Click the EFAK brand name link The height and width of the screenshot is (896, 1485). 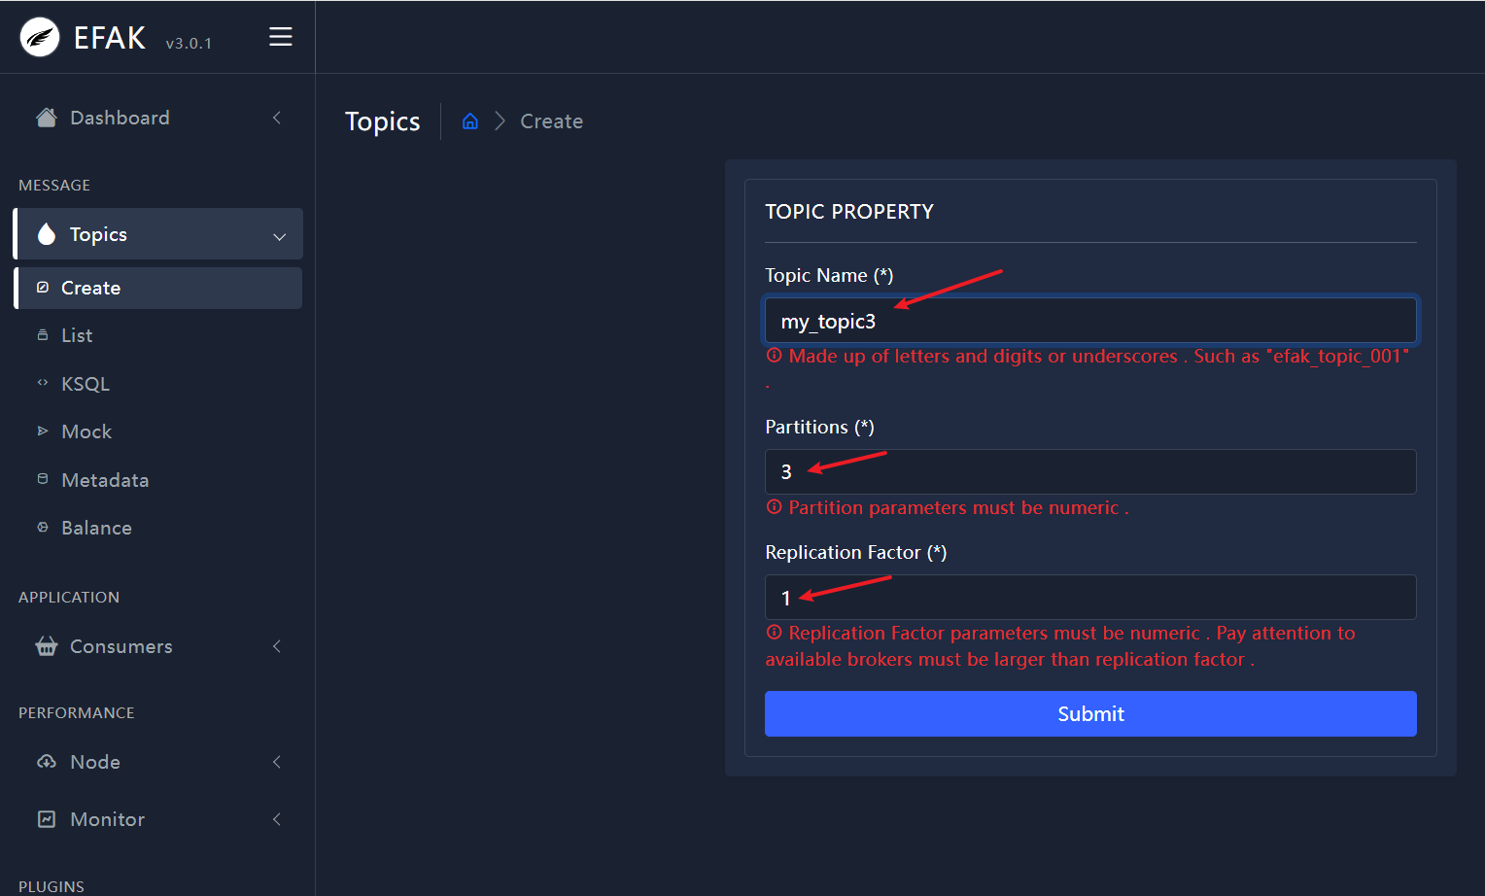point(110,38)
